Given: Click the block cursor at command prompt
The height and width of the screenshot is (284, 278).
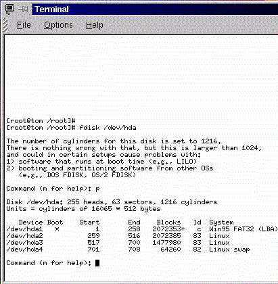Looking at the screenshot, I should [97, 263].
